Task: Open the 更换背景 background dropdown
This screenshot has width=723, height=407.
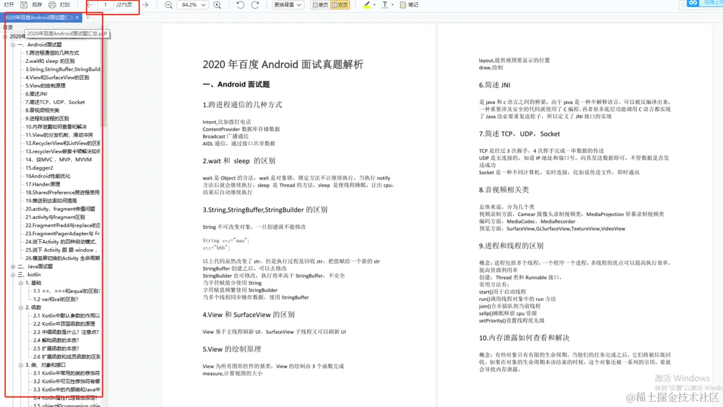Action: (288, 5)
